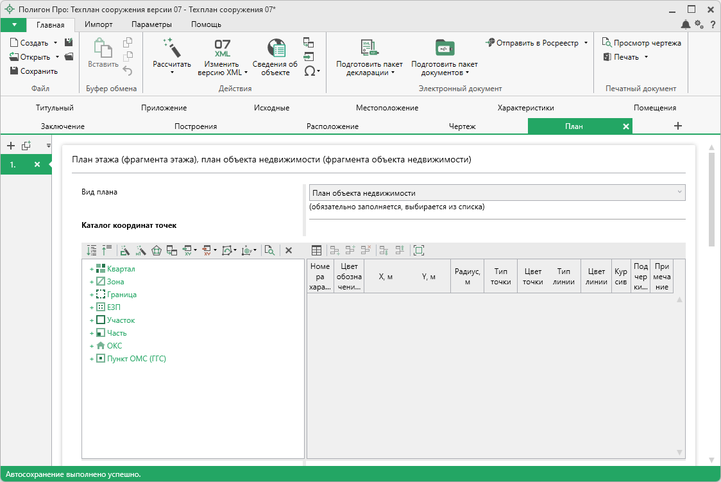721x482 pixels.
Task: Click the Сохранить button
Action: point(34,71)
